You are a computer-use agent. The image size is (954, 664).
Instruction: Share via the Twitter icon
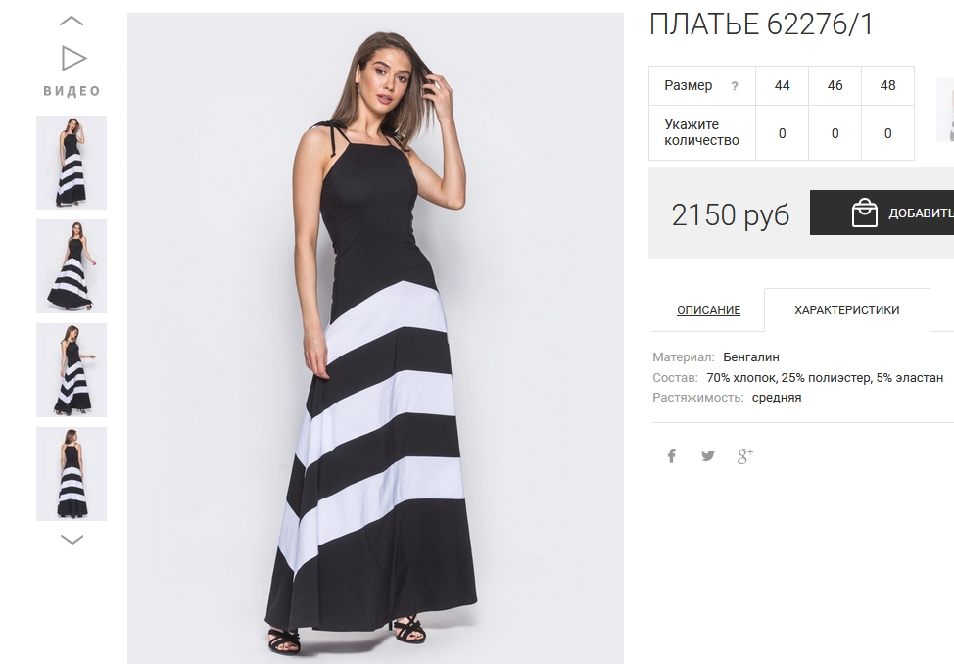coord(707,455)
